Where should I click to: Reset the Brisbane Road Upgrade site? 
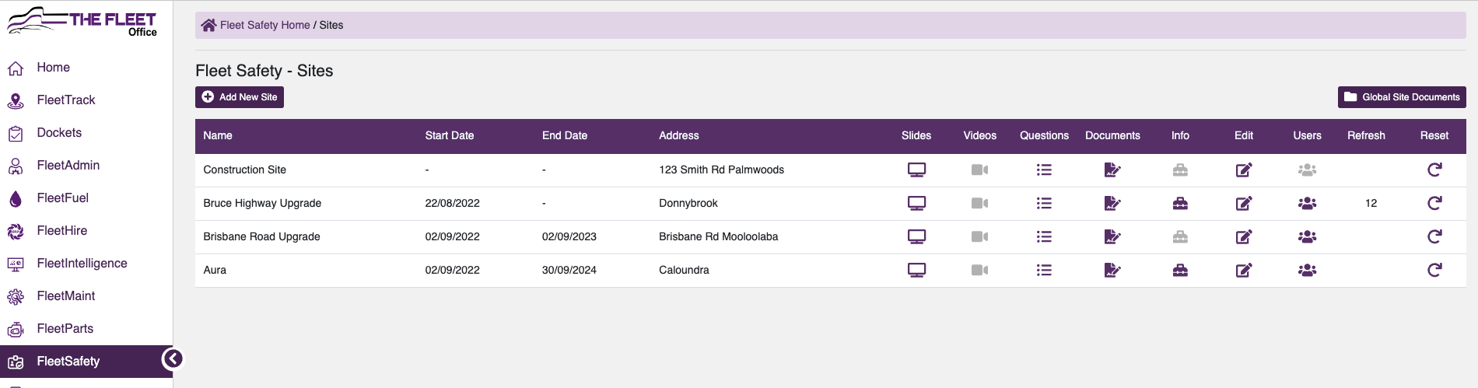pyautogui.click(x=1434, y=236)
